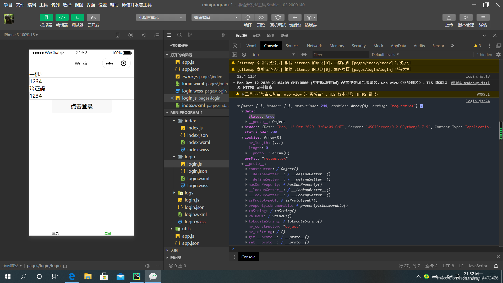Open iPhone 5 device selector dropdown
This screenshot has width=503, height=283.
[x=21, y=35]
